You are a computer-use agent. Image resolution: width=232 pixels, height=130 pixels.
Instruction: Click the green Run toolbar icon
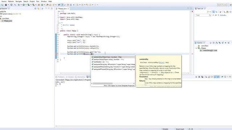click(24, 5)
